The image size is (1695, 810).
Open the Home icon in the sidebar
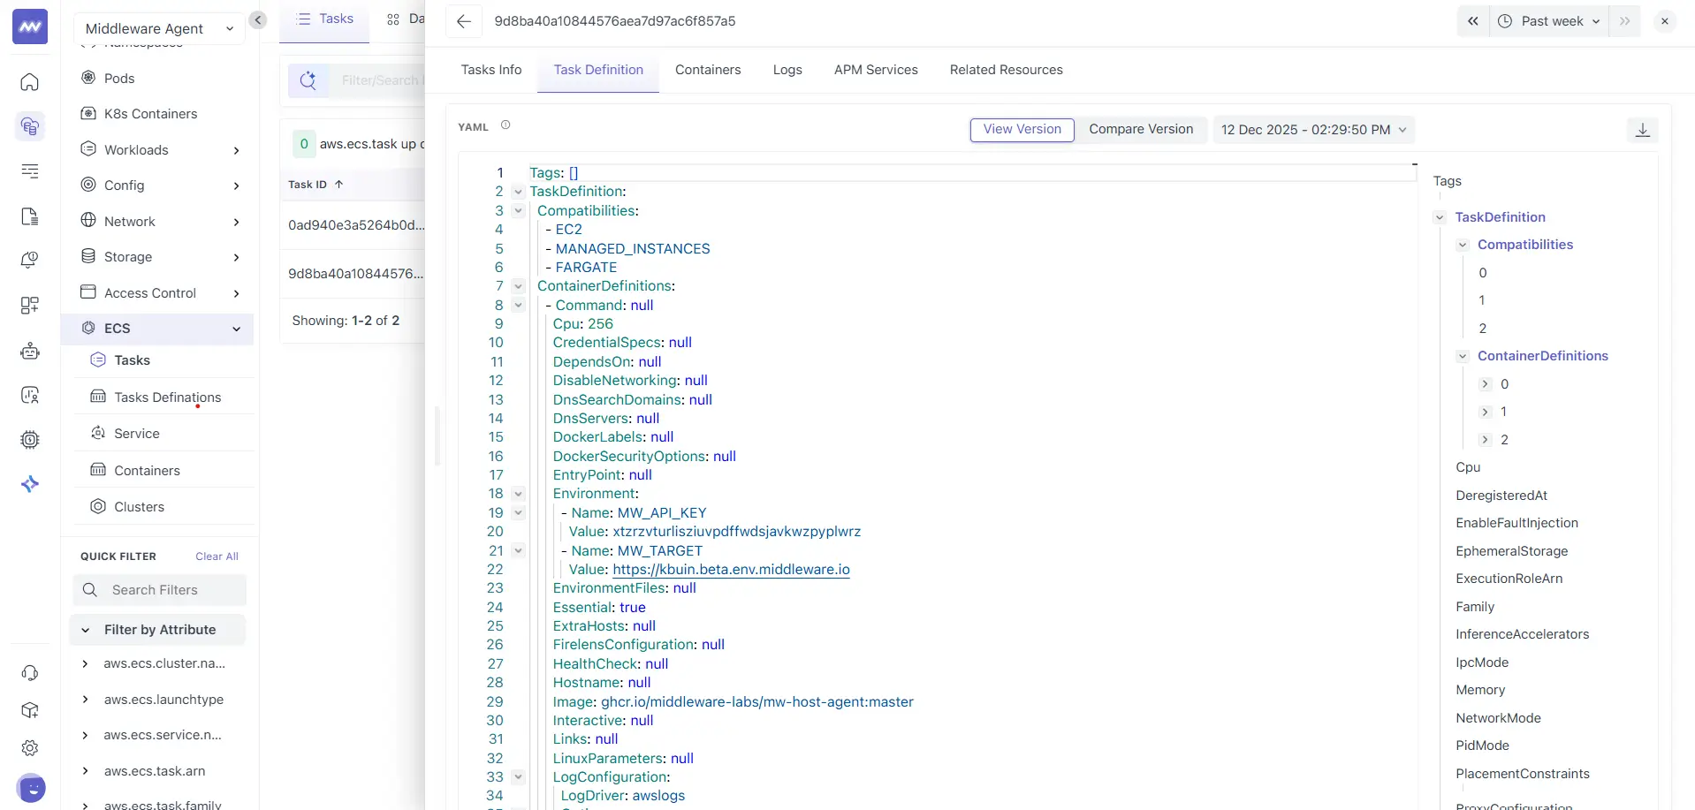coord(29,82)
